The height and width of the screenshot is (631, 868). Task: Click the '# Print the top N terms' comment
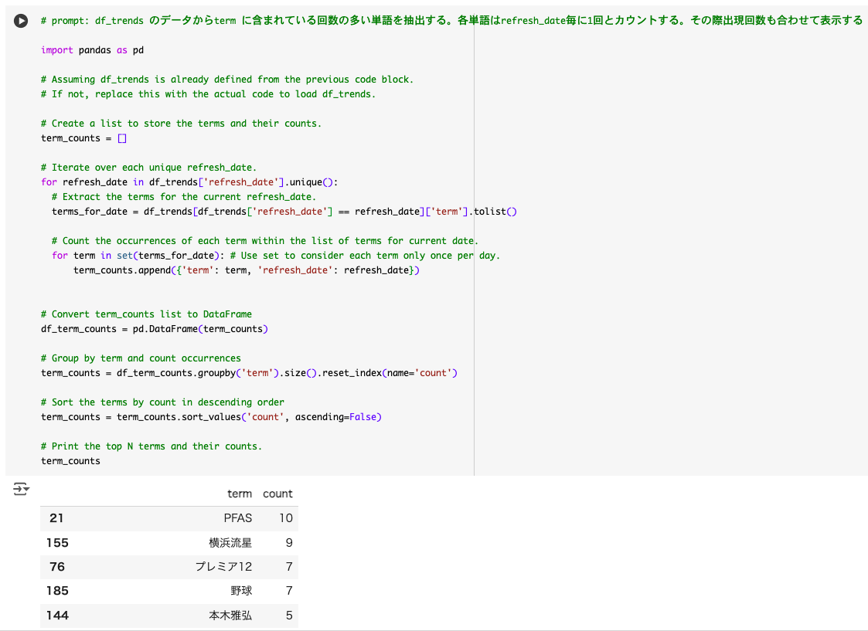[x=151, y=446]
